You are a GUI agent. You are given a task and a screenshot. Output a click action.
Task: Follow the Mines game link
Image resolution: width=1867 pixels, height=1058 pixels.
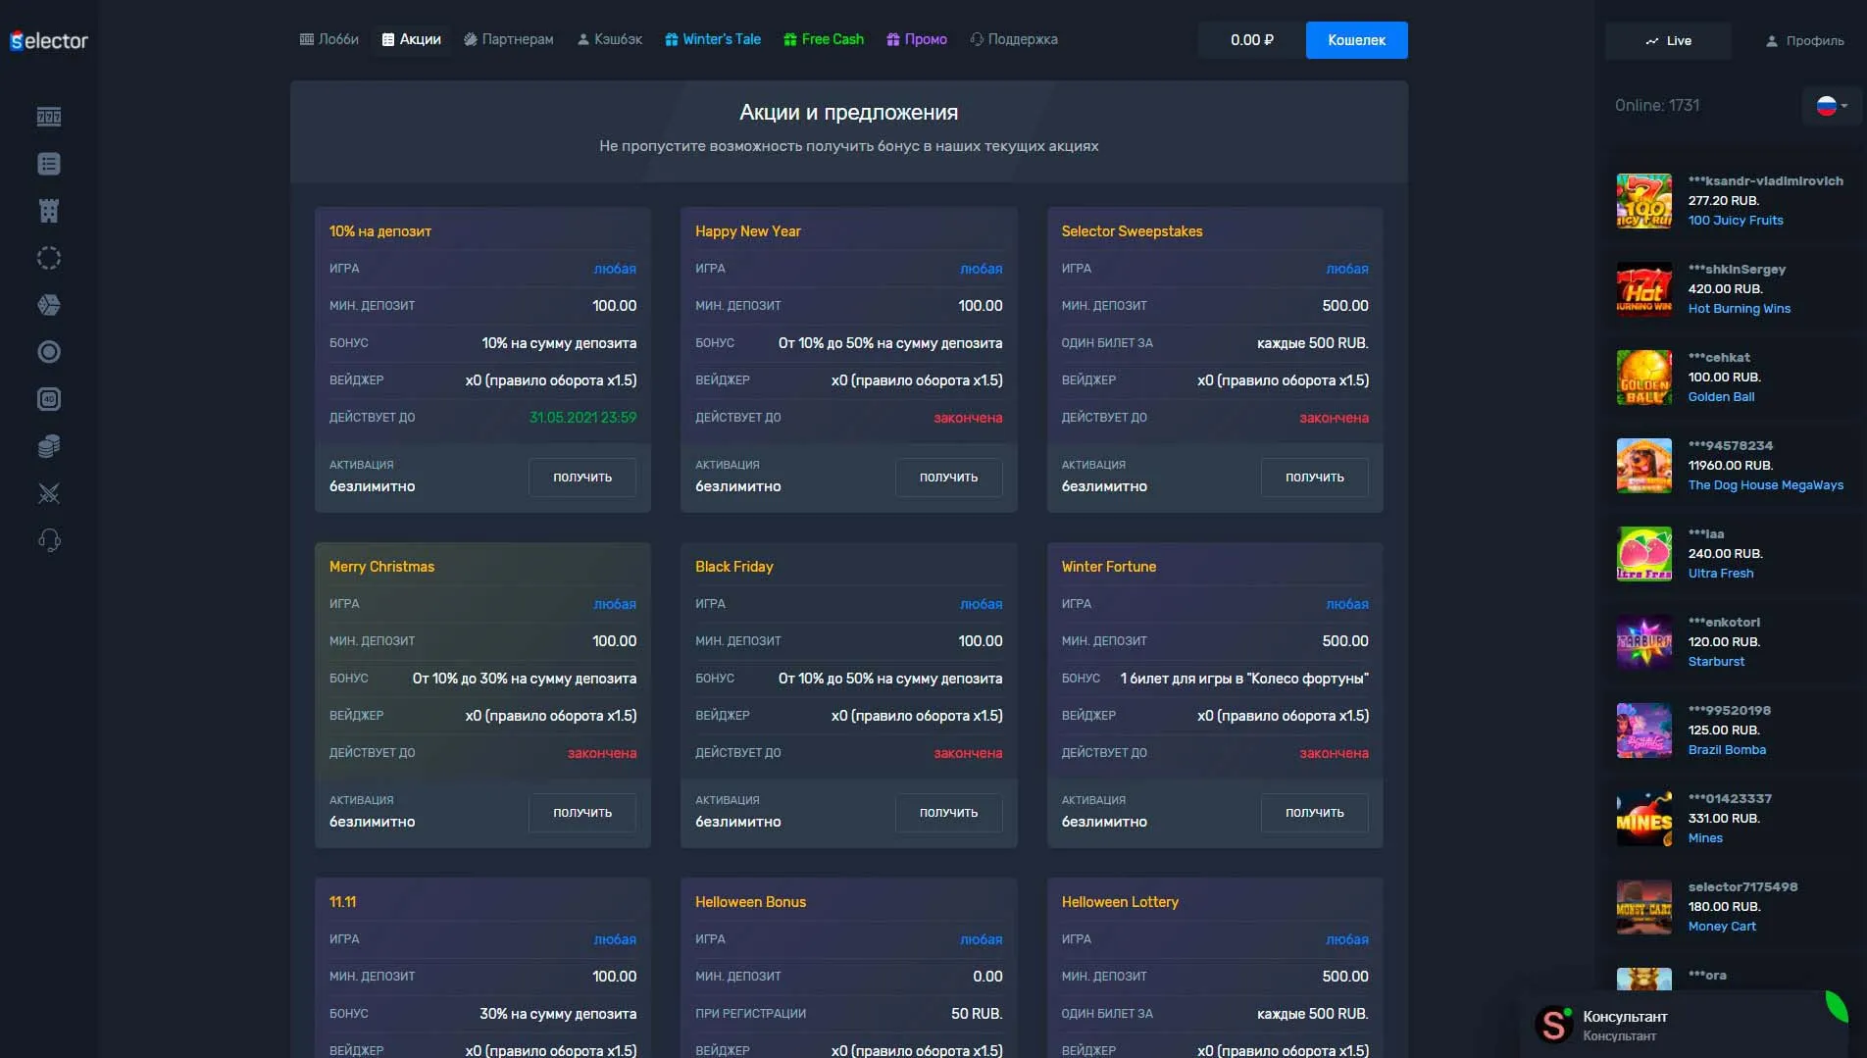[1705, 838]
